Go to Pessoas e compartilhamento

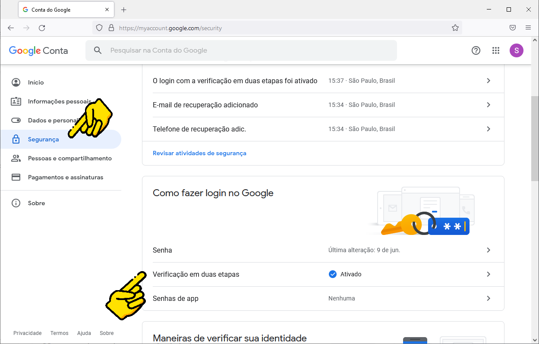[x=60, y=158]
